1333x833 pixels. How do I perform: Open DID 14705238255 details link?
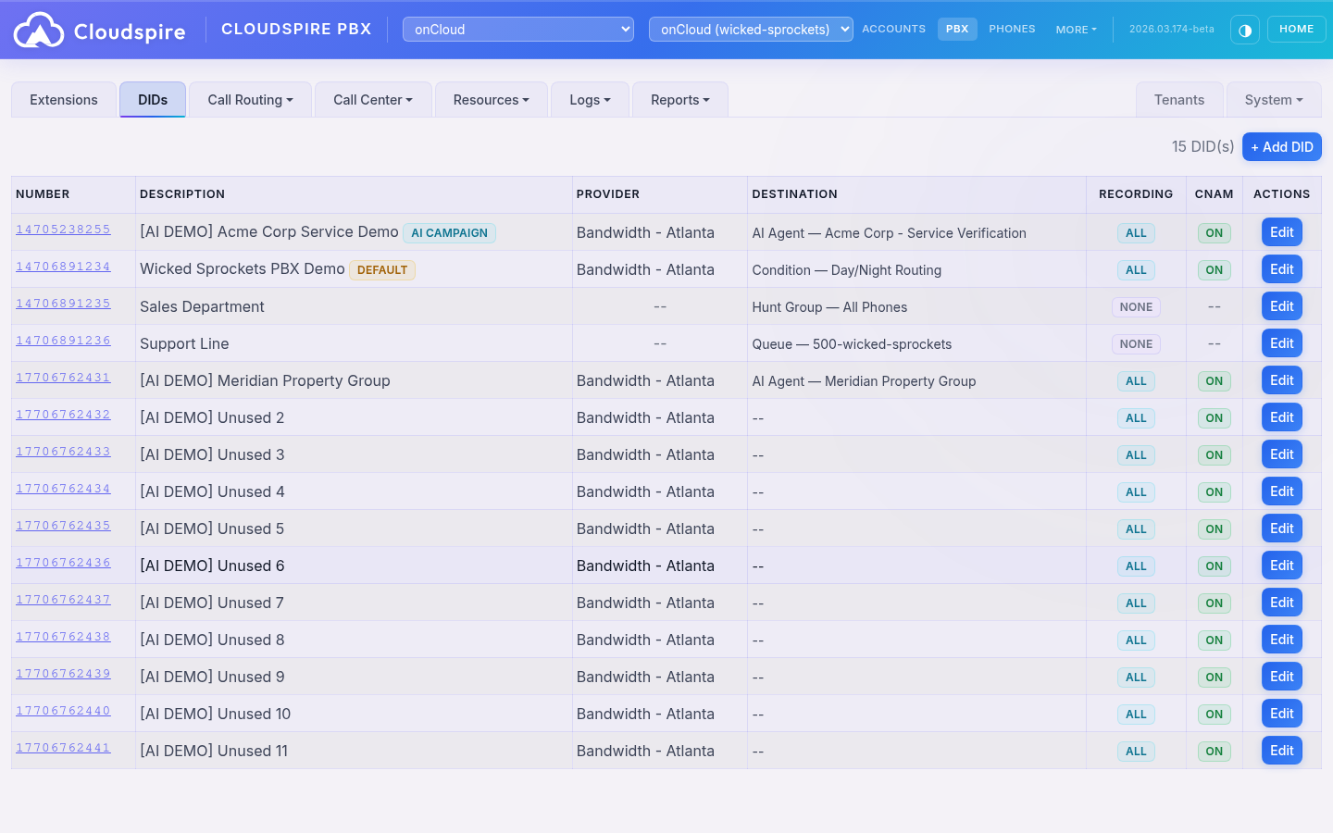click(x=63, y=230)
